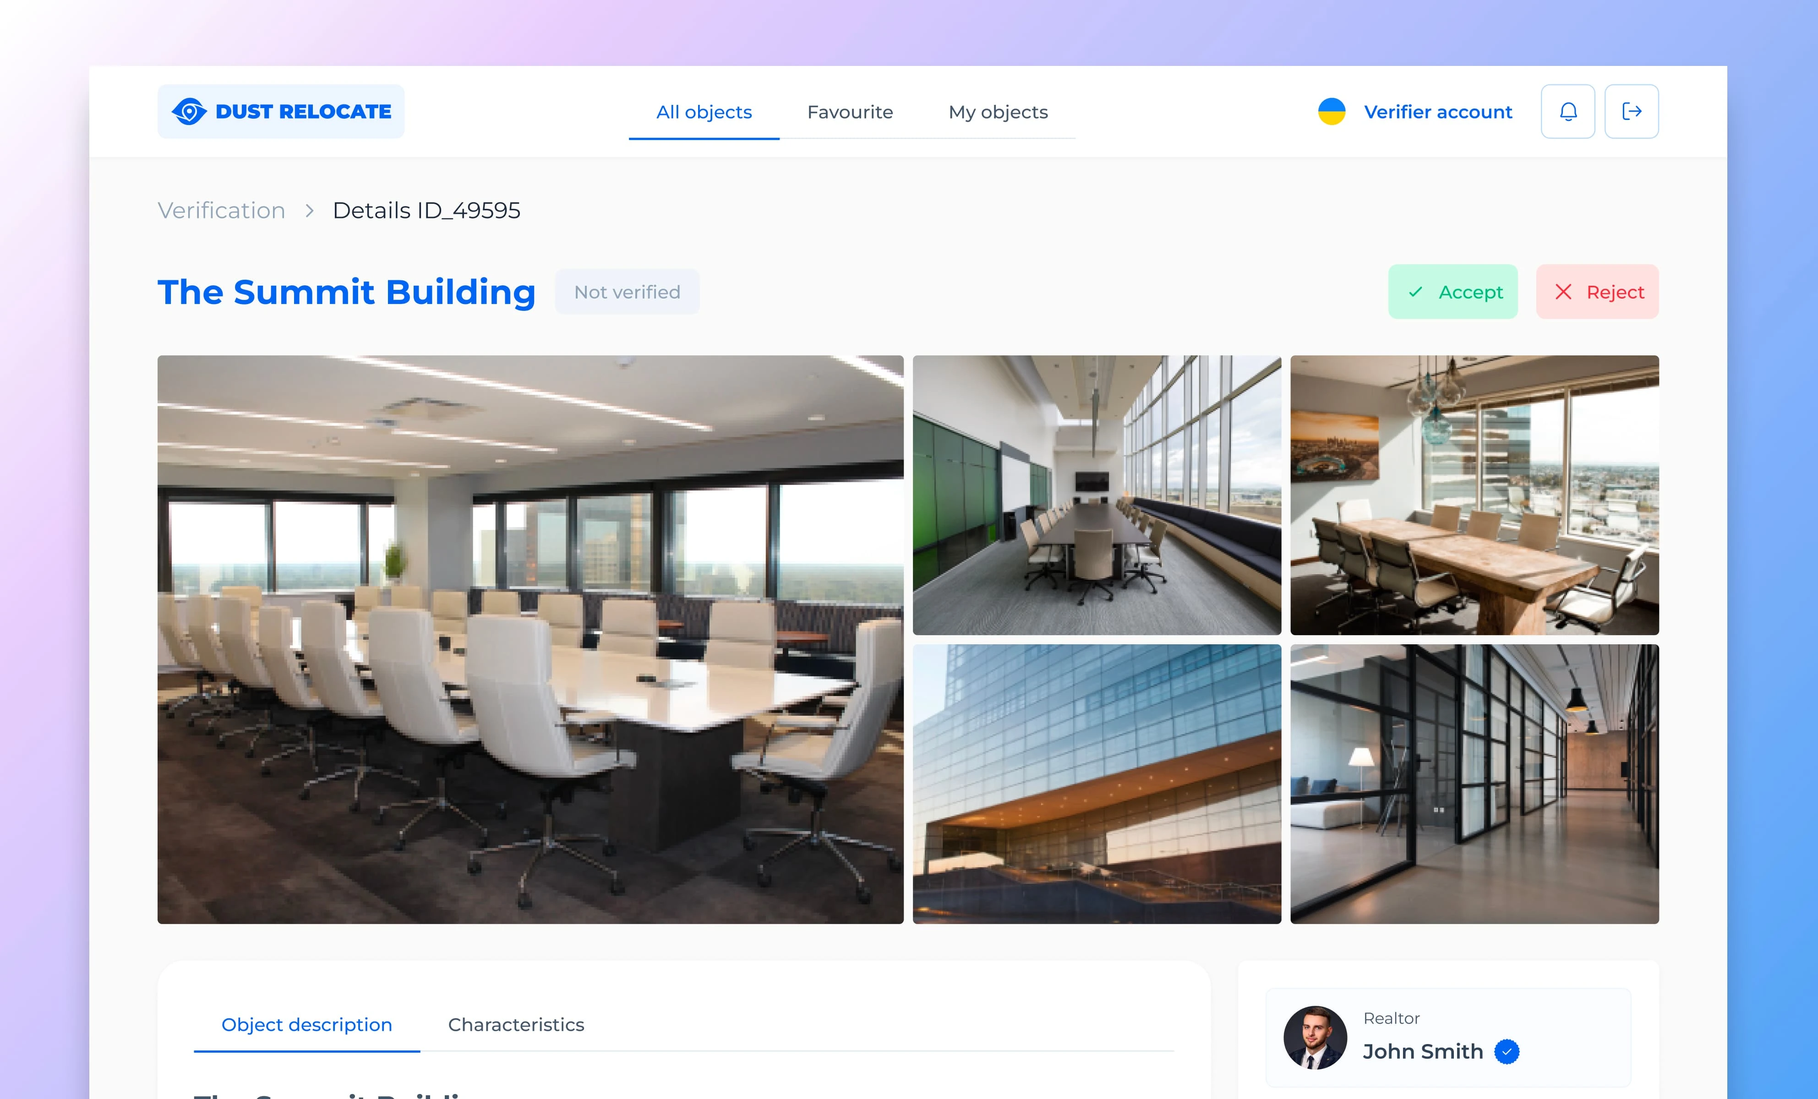Click the large conference room thumbnail
This screenshot has width=1818, height=1099.
click(x=531, y=636)
